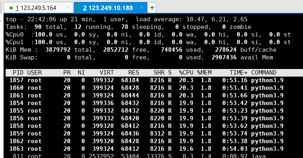This screenshot has width=303, height=158.
Task: Open a new session with the plus button
Action: (152, 8)
